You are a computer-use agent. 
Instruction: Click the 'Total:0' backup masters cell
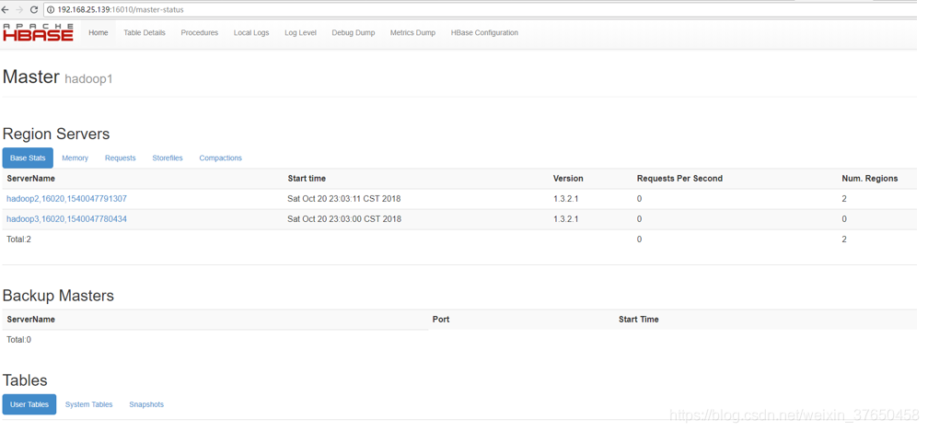[x=19, y=340]
